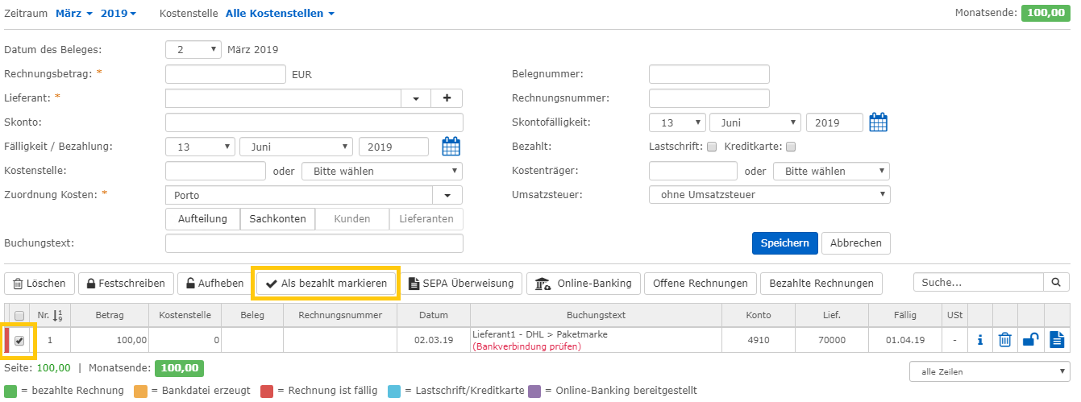This screenshot has width=1081, height=402.
Task: Click the search magnifier icon
Action: tap(1056, 282)
